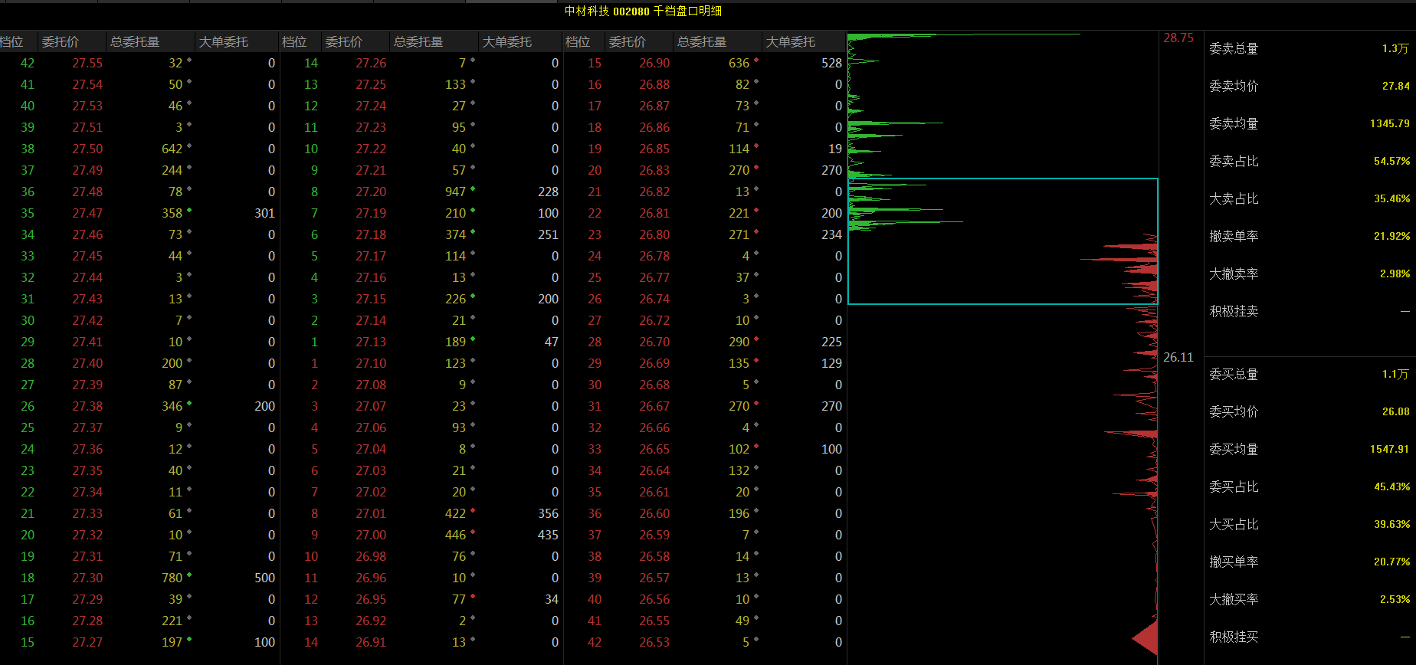
Task: Click the price cell 27.33
Action: coord(87,513)
